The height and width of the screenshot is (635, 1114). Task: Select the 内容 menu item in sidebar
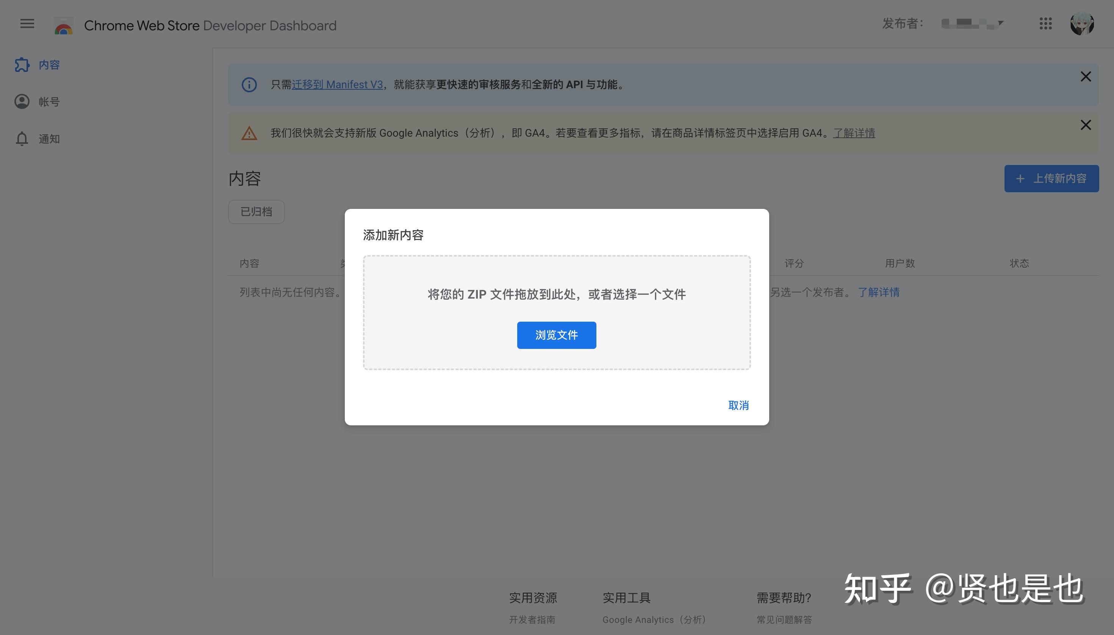49,65
